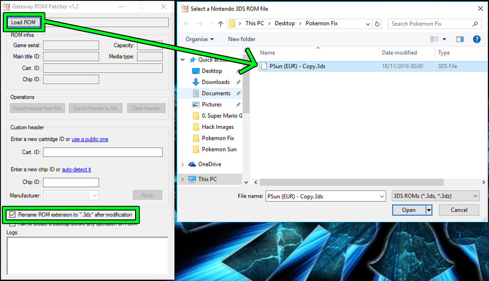Click the file list horizontal scrollbar
Viewport: 489px width, 281px height.
[351, 182]
